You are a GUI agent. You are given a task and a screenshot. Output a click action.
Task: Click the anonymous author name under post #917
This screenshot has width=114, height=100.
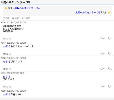pos(7,54)
